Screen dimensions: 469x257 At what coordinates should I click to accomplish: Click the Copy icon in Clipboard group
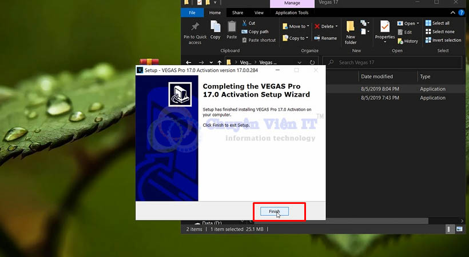click(x=215, y=27)
